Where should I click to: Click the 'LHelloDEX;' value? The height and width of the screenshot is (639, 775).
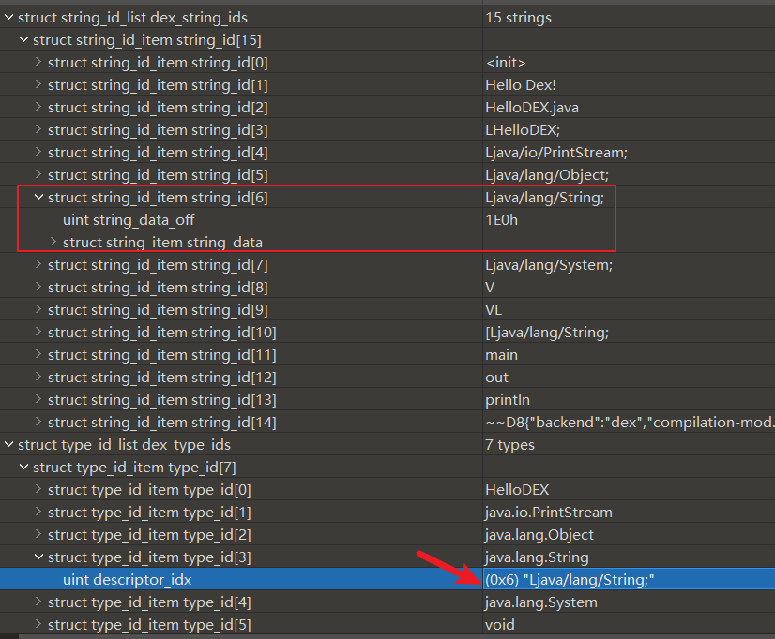[x=523, y=130]
